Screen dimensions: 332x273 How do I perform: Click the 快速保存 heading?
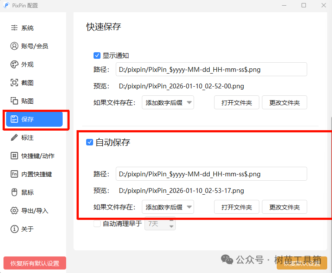[104, 27]
